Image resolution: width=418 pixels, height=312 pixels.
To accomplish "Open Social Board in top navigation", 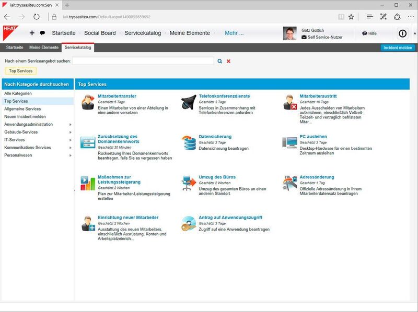I will point(100,33).
